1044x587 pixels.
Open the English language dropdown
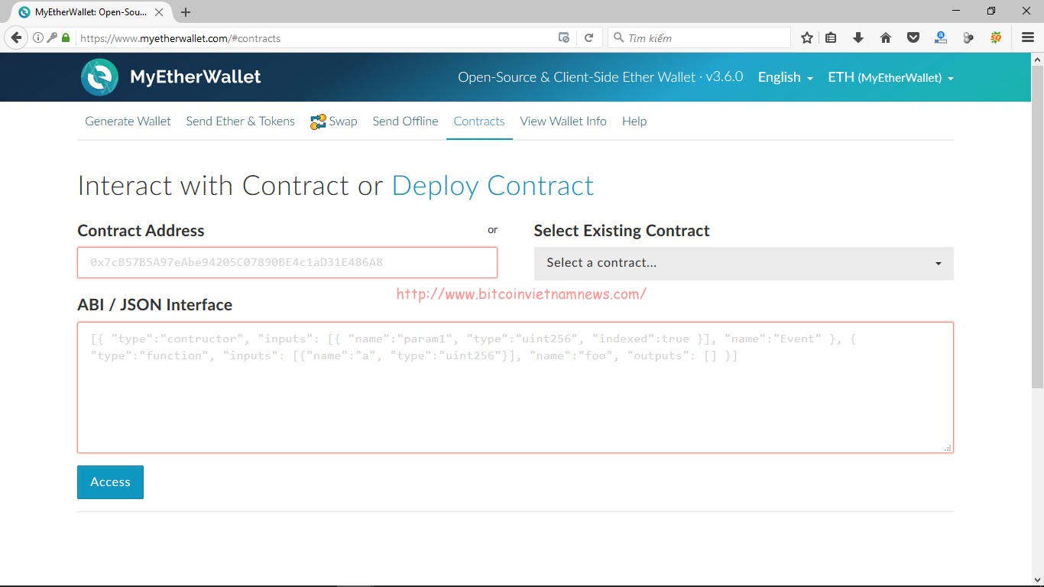point(785,77)
